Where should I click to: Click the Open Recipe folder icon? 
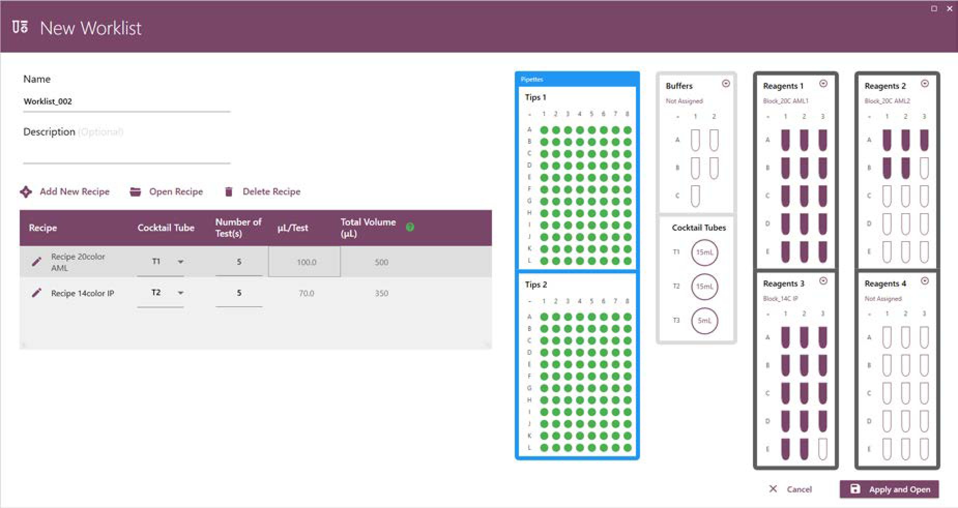tap(135, 192)
